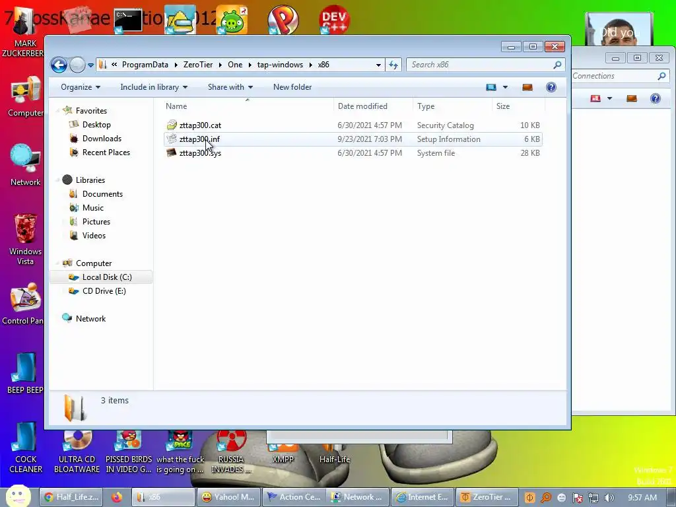Open the address bar history dropdown

(x=378, y=65)
